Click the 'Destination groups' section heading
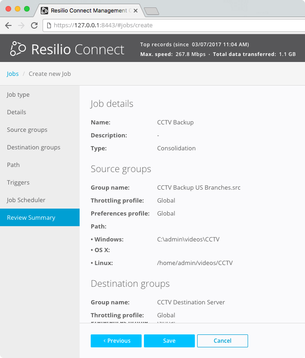This screenshot has height=358, width=305. tap(130, 284)
